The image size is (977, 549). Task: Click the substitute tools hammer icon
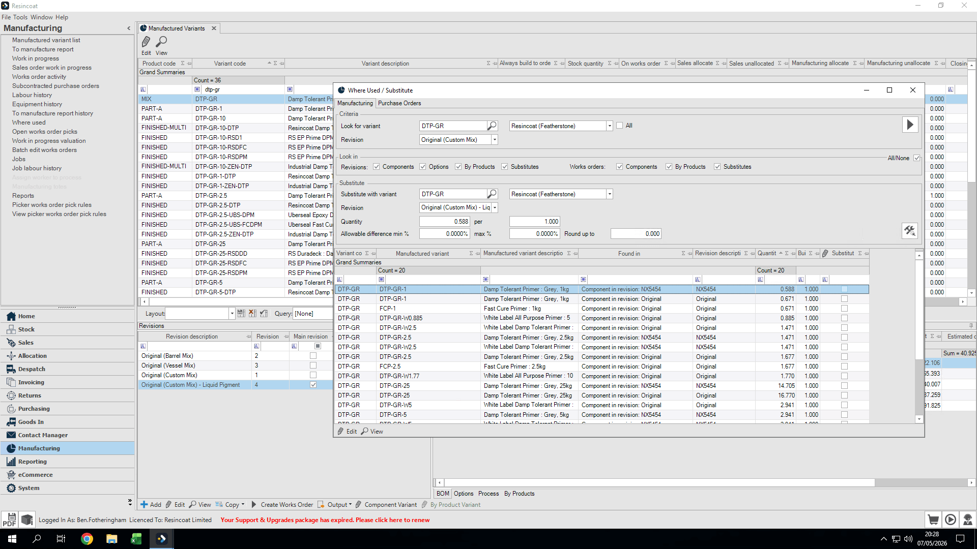coord(910,231)
